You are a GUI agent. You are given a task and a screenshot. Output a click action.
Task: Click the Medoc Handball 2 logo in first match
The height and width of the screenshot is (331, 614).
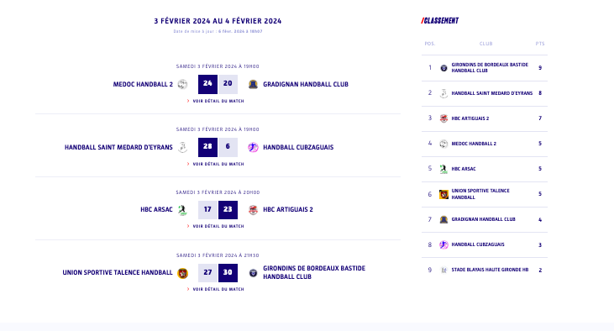click(x=182, y=84)
